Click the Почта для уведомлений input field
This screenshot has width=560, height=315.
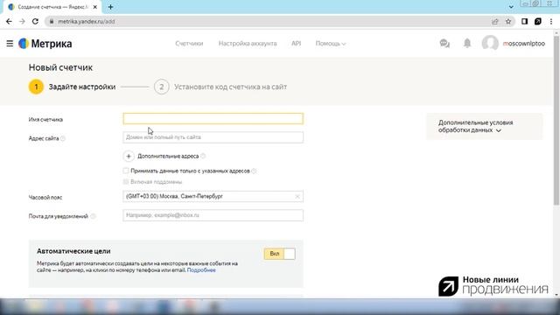213,215
